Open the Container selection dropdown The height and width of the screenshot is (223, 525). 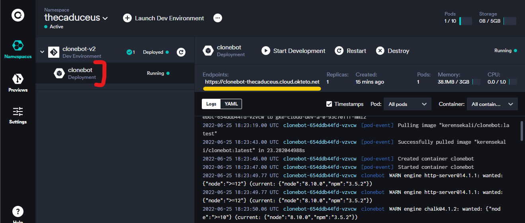(492, 104)
